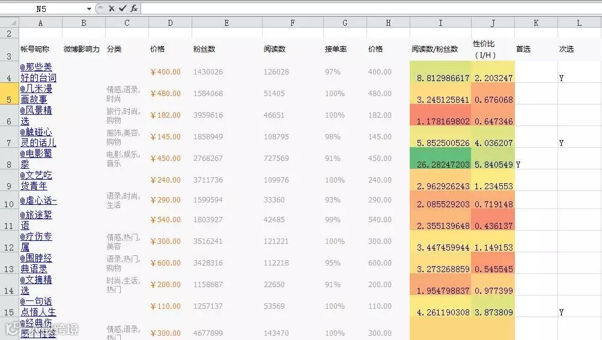602x340 pixels.
Task: Click the cancel X icon in formula bar
Action: [111, 8]
